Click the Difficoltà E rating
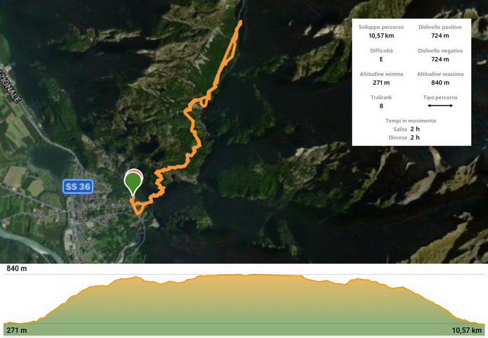The height and width of the screenshot is (338, 488). [381, 59]
